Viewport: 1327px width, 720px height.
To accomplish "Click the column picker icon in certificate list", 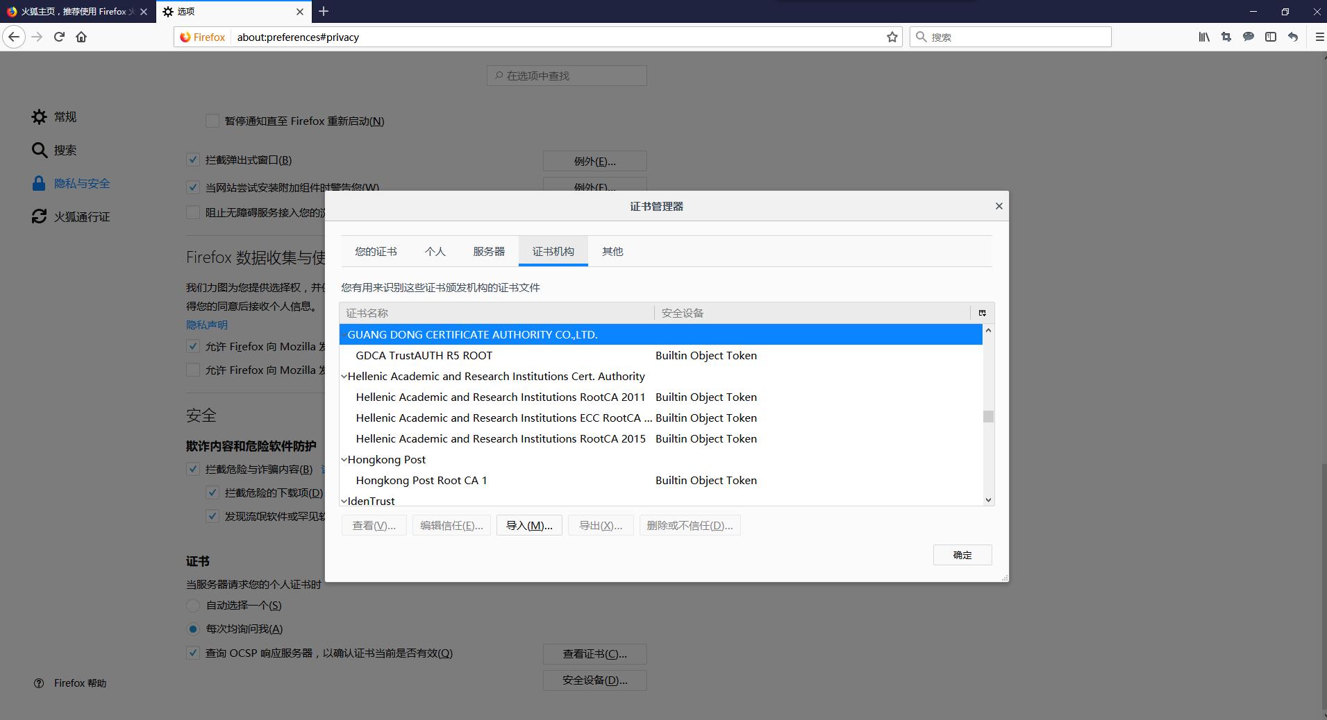I will point(982,313).
